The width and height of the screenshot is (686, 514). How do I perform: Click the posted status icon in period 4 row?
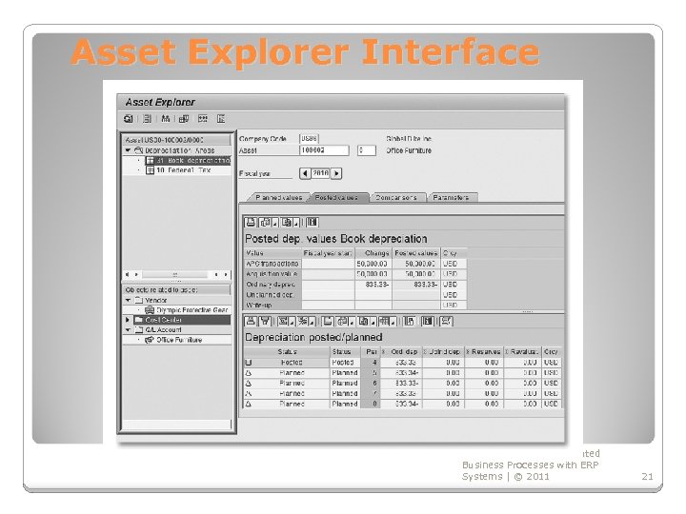click(x=249, y=363)
